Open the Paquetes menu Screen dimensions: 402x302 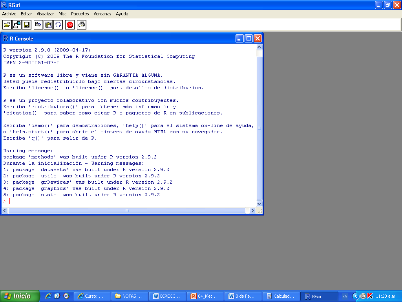[80, 14]
